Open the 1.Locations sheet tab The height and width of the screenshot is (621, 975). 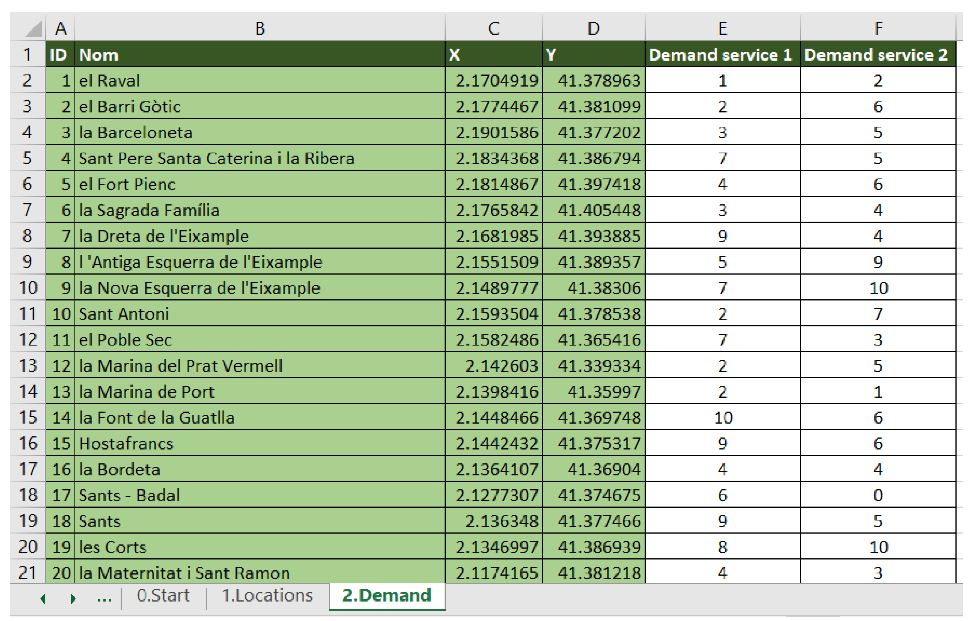(268, 596)
